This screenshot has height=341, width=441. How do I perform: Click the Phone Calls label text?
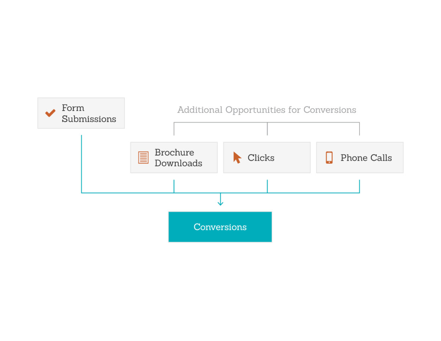366,158
